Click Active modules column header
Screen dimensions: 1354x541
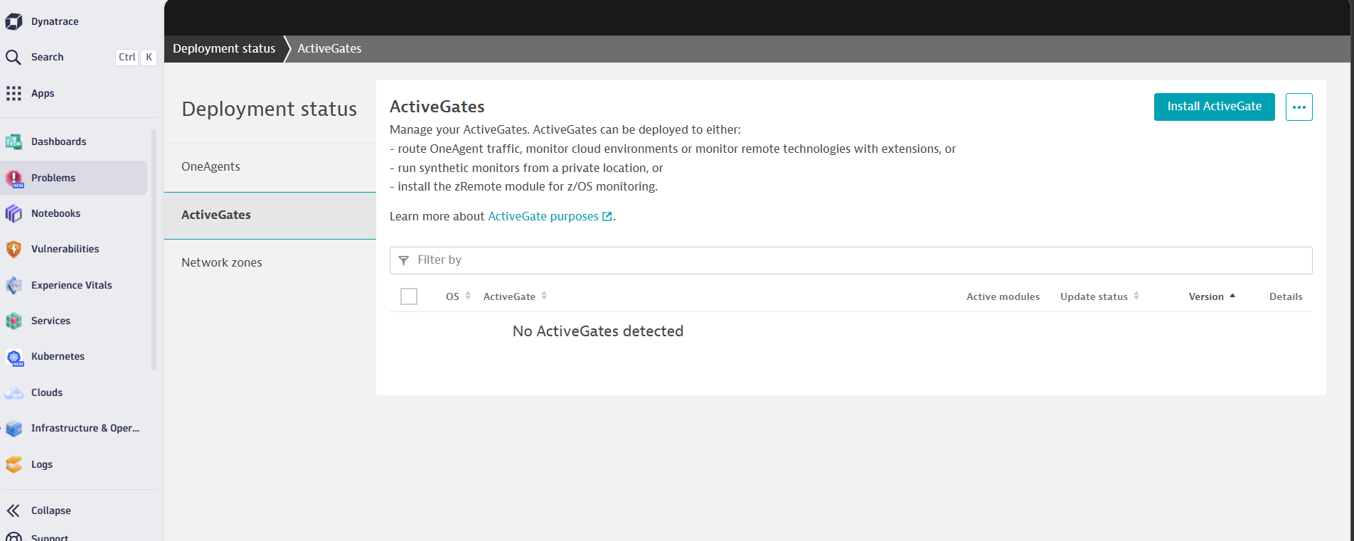point(1003,296)
